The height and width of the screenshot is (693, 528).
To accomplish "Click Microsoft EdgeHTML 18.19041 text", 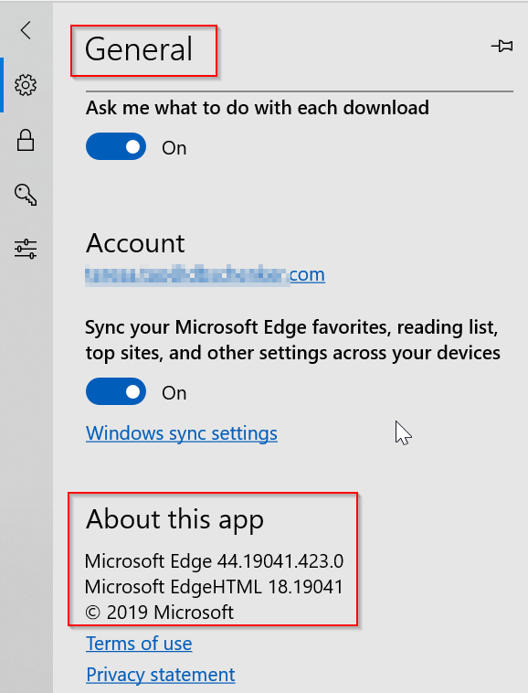I will coord(214,587).
